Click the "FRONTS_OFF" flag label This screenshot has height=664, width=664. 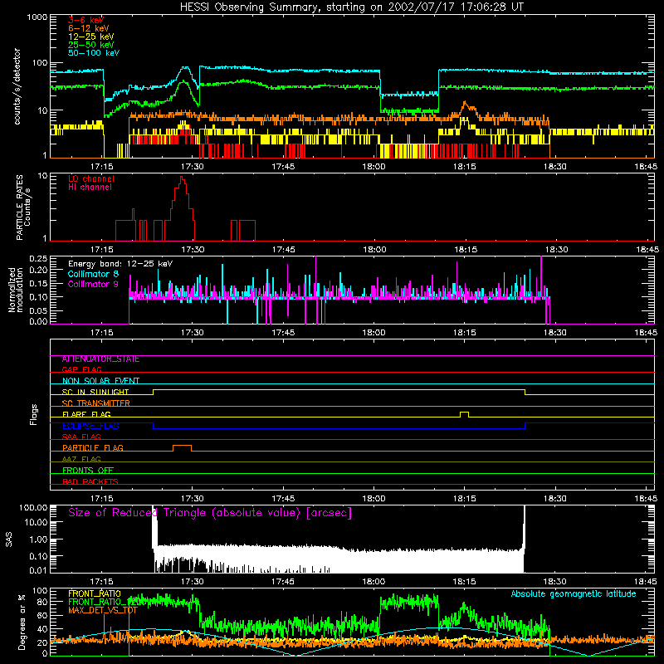pos(88,470)
